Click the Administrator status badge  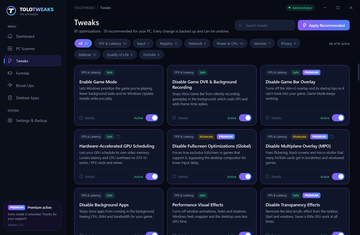pos(300,8)
